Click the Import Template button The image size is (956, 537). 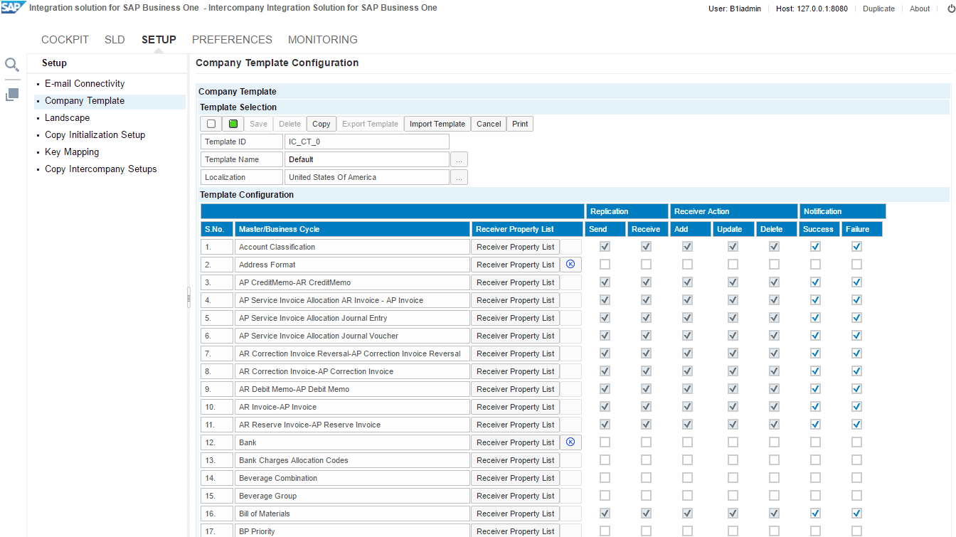[x=437, y=124]
